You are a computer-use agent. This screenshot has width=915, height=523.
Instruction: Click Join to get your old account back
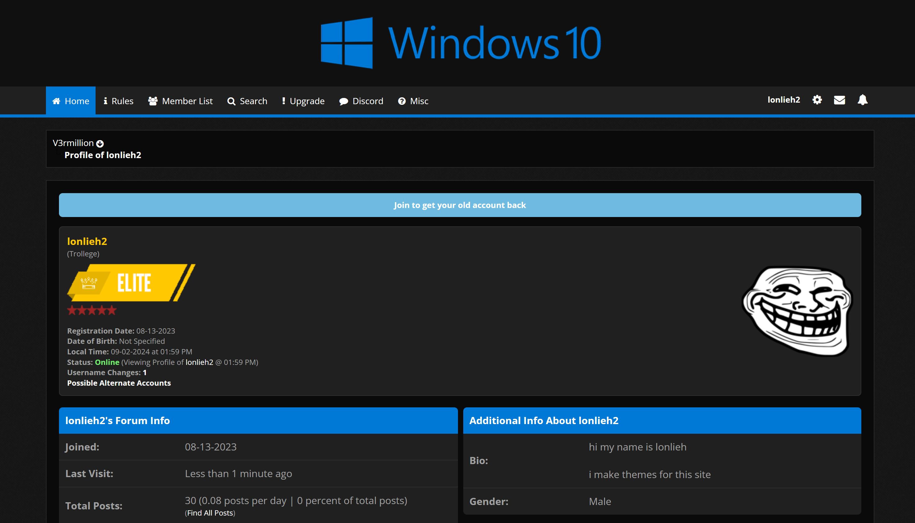click(460, 205)
